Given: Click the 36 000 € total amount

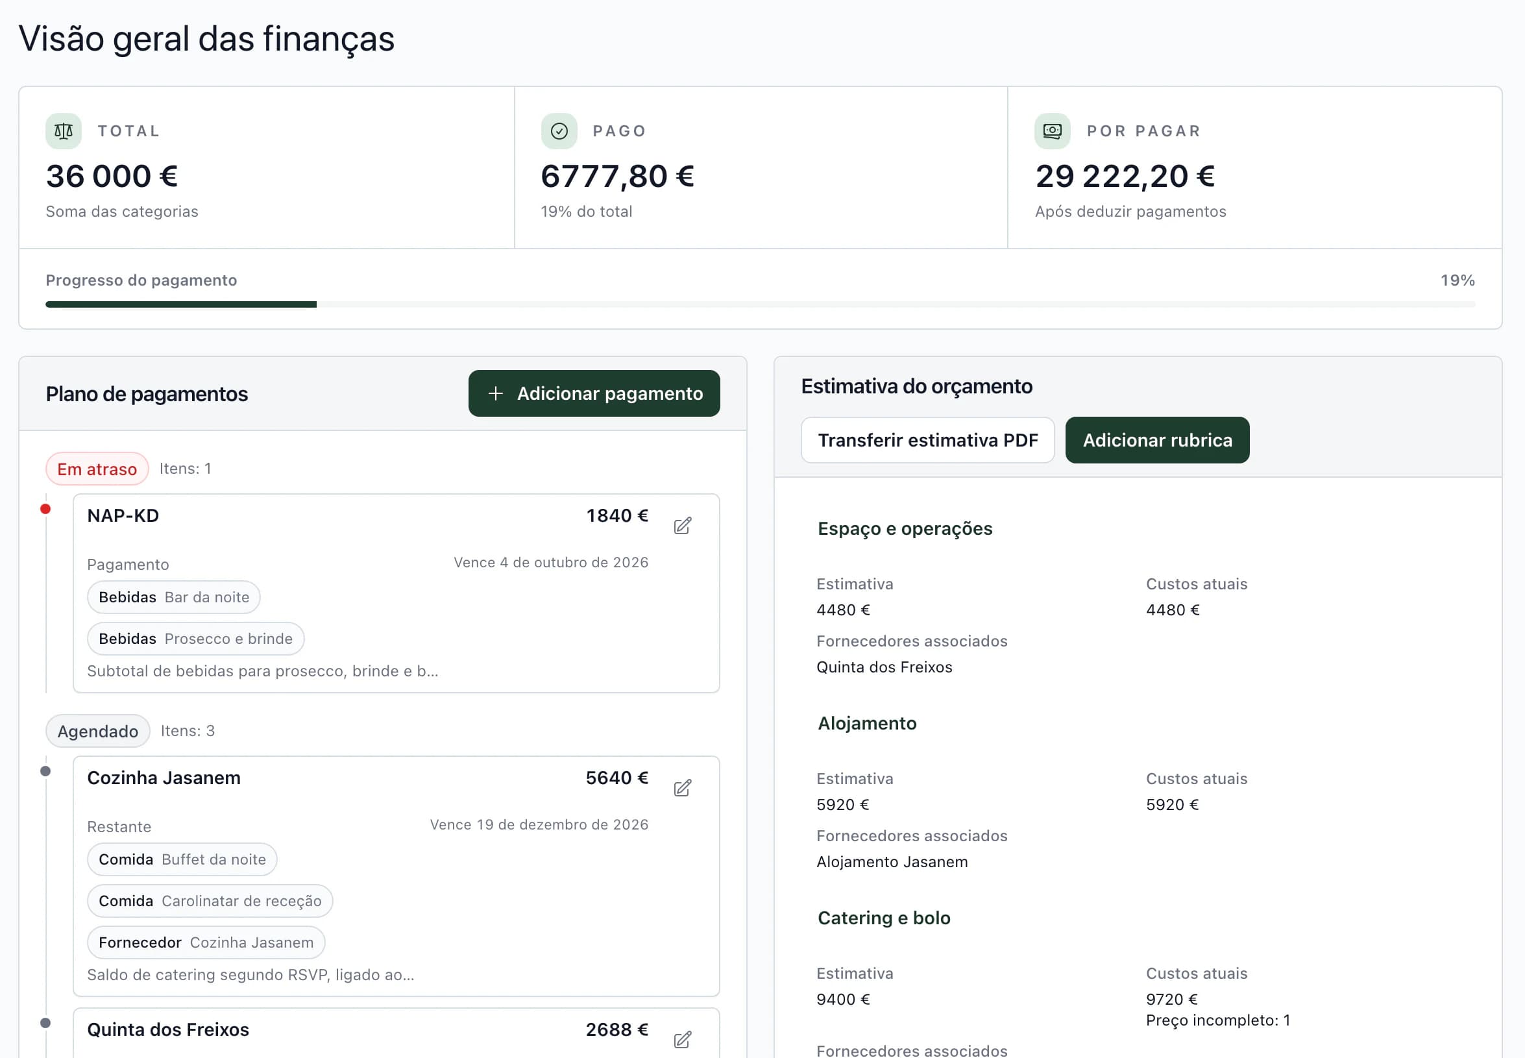Looking at the screenshot, I should coord(112,177).
